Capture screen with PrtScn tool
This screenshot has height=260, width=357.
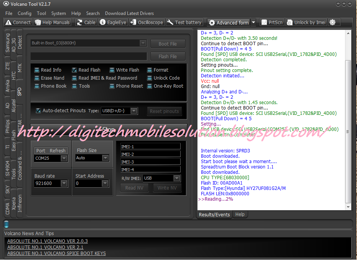(x=272, y=22)
